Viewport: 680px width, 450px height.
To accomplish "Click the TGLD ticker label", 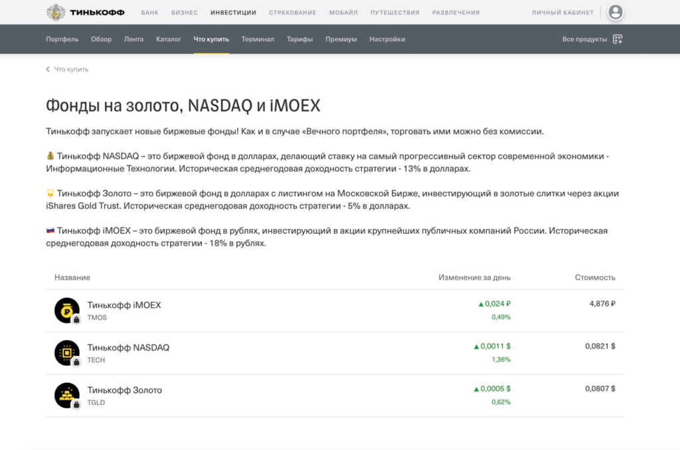I will (x=96, y=403).
